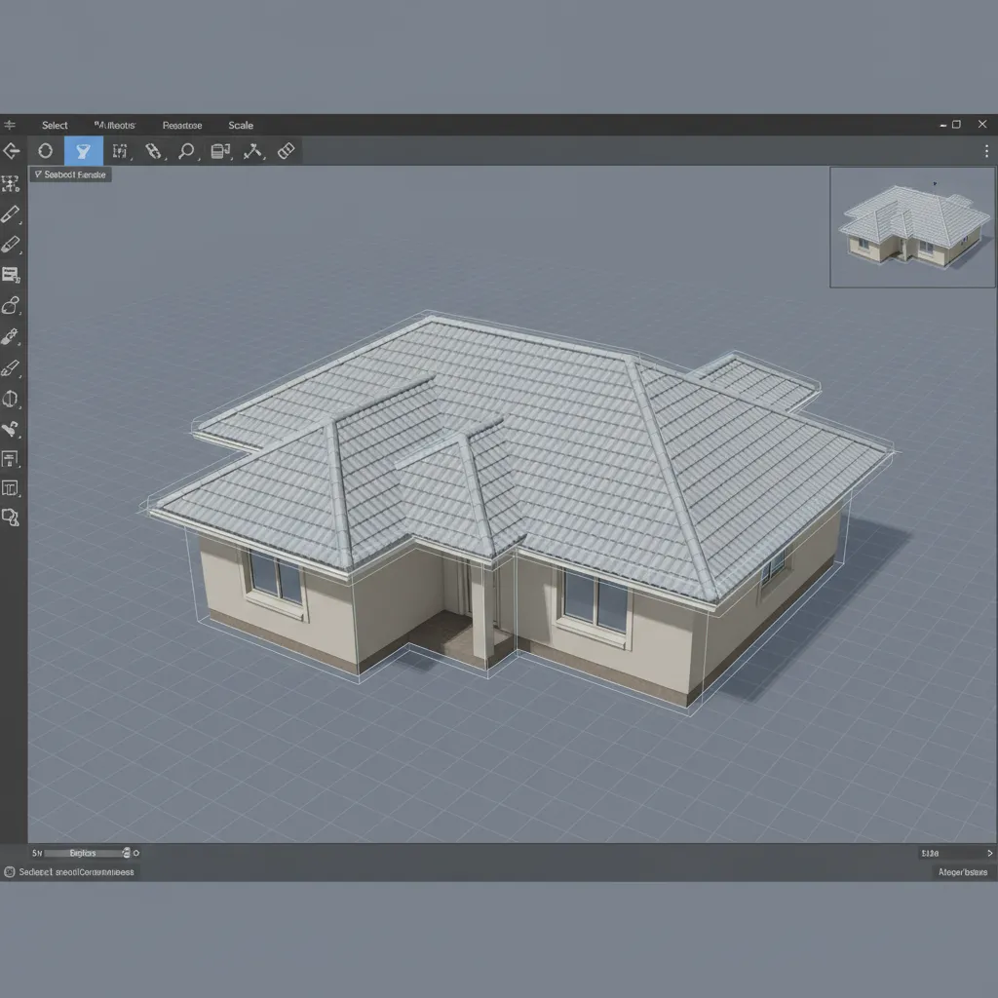Select the node grid tool in the left sidebar
Image resolution: width=998 pixels, height=998 pixels.
tap(11, 184)
